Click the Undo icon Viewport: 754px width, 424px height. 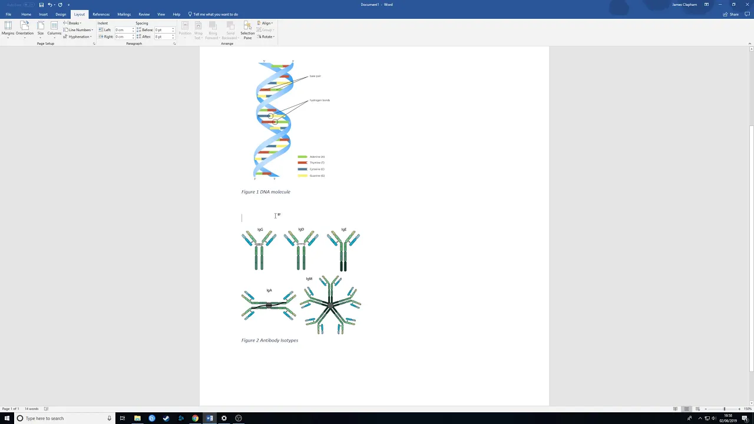[50, 5]
